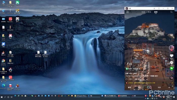
Task: Open the search magnifier in Douyin
Action: tap(171, 12)
